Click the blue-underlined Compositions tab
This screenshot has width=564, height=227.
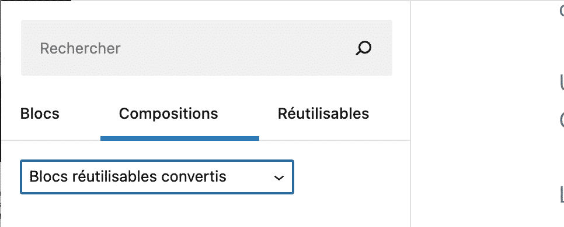coord(168,114)
